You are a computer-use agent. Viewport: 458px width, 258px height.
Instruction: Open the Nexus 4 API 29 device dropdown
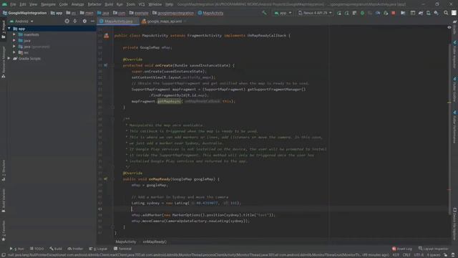point(315,13)
